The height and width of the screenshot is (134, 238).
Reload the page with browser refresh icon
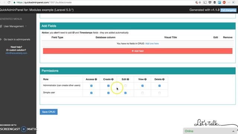tap(9, 2)
